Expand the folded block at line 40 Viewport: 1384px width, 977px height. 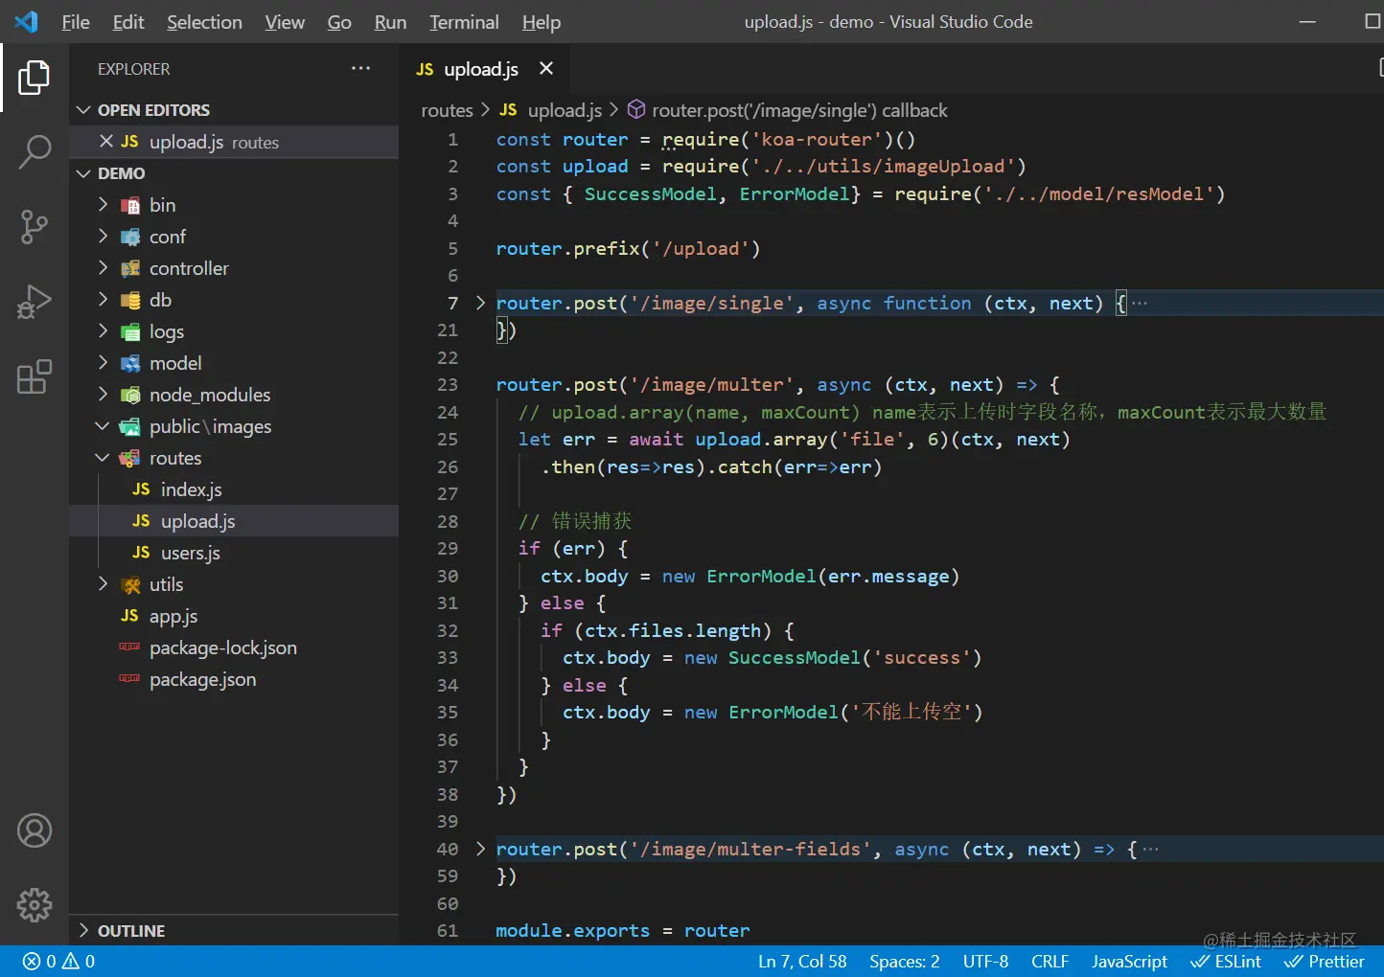click(480, 849)
